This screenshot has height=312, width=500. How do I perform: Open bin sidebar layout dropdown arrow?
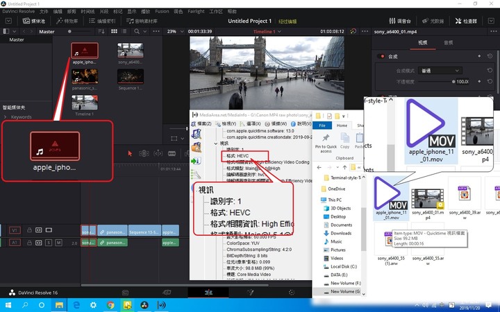click(x=14, y=31)
